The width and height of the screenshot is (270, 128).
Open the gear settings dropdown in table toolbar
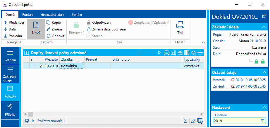[x=194, y=53]
